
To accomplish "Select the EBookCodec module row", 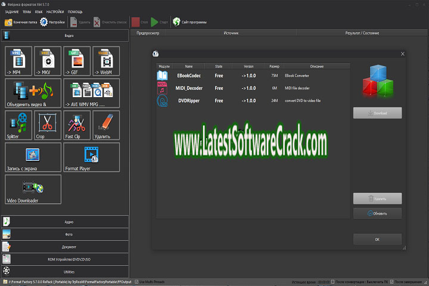I will (x=253, y=76).
